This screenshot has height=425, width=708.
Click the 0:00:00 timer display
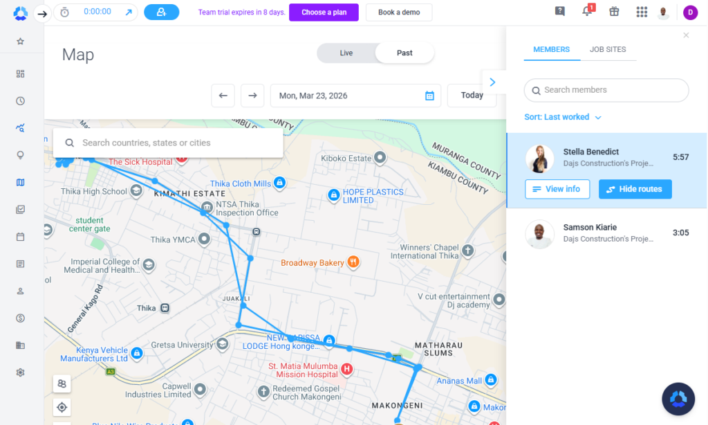click(x=97, y=12)
